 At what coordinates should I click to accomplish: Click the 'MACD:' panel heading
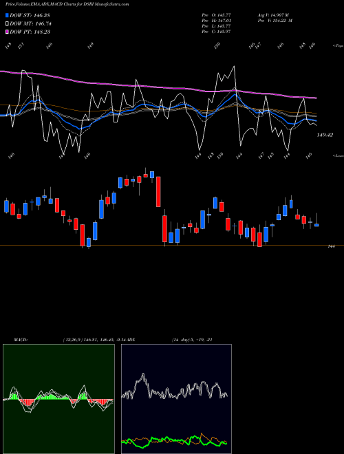(x=21, y=340)
